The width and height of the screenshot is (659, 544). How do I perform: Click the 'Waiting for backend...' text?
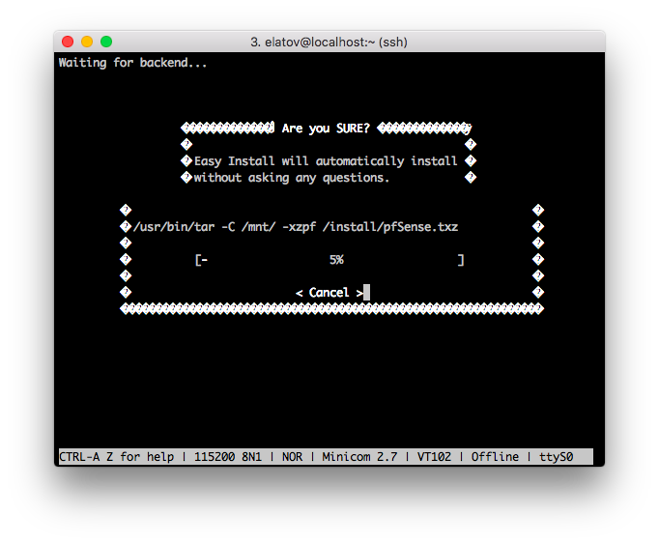point(132,63)
